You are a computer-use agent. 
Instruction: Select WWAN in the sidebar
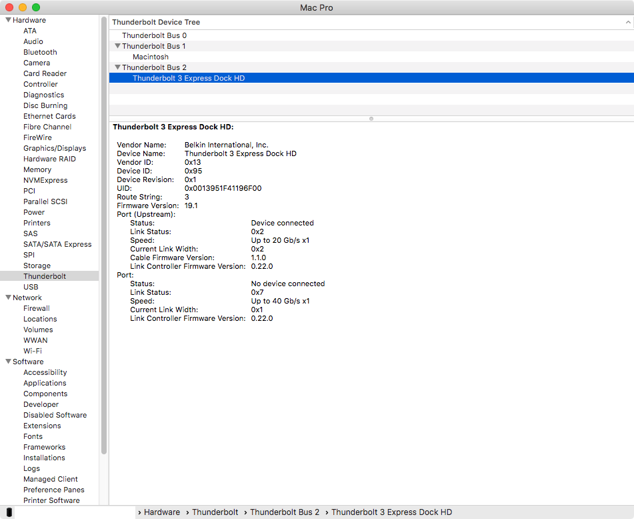click(35, 340)
